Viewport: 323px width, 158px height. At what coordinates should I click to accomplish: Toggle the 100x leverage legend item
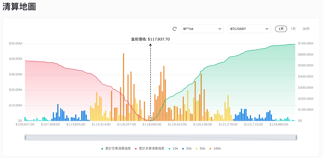[x=217, y=148]
